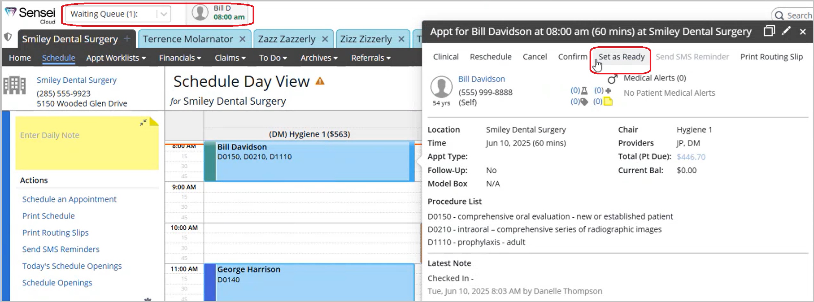Click the office building icon

[14, 85]
